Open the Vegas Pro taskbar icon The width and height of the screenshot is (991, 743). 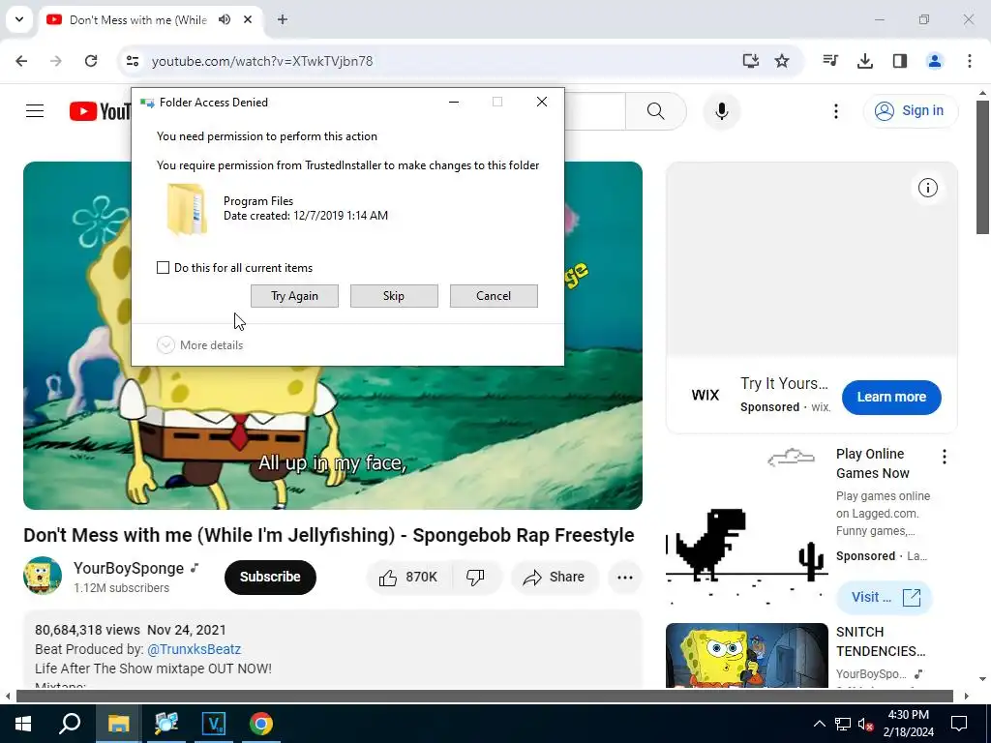tap(214, 724)
